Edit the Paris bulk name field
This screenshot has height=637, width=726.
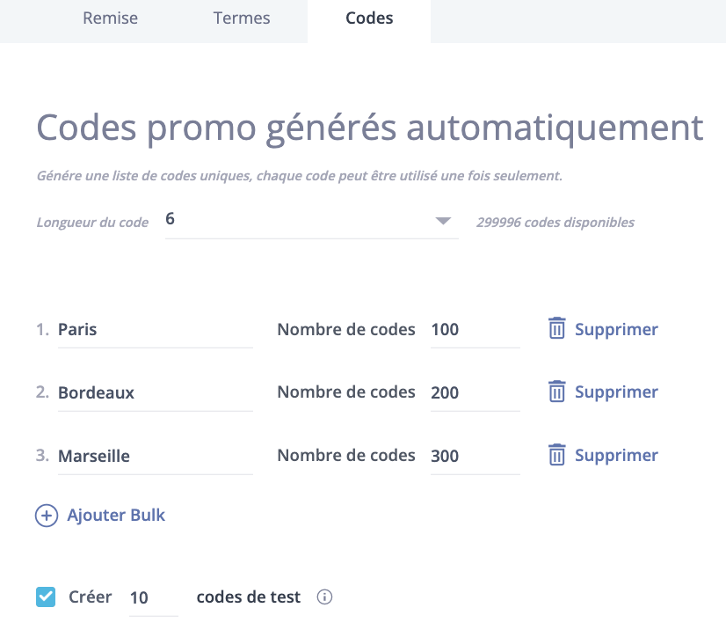pos(155,331)
